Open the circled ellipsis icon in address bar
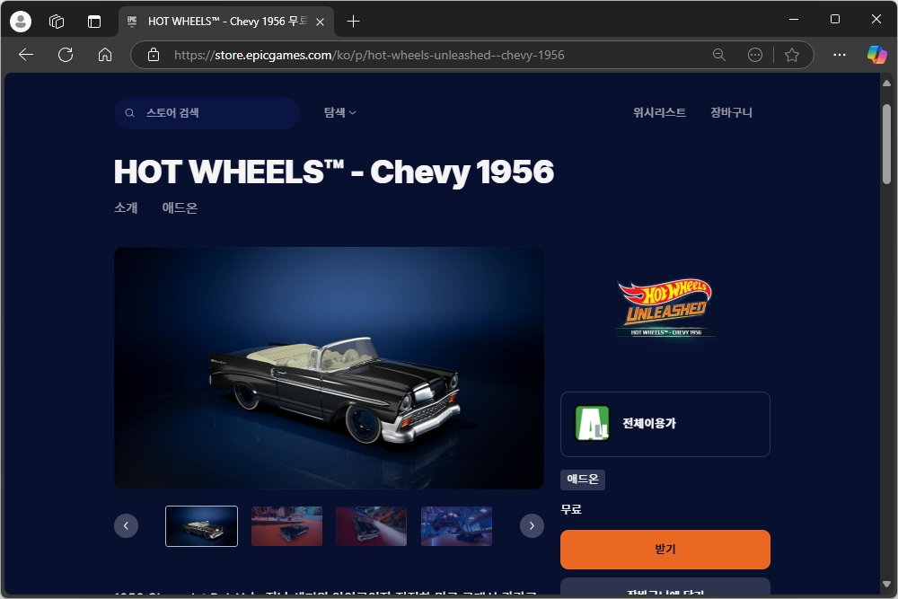The width and height of the screenshot is (898, 599). click(755, 55)
